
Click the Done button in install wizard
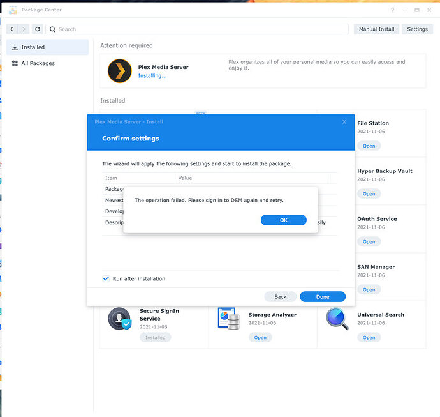pos(323,297)
